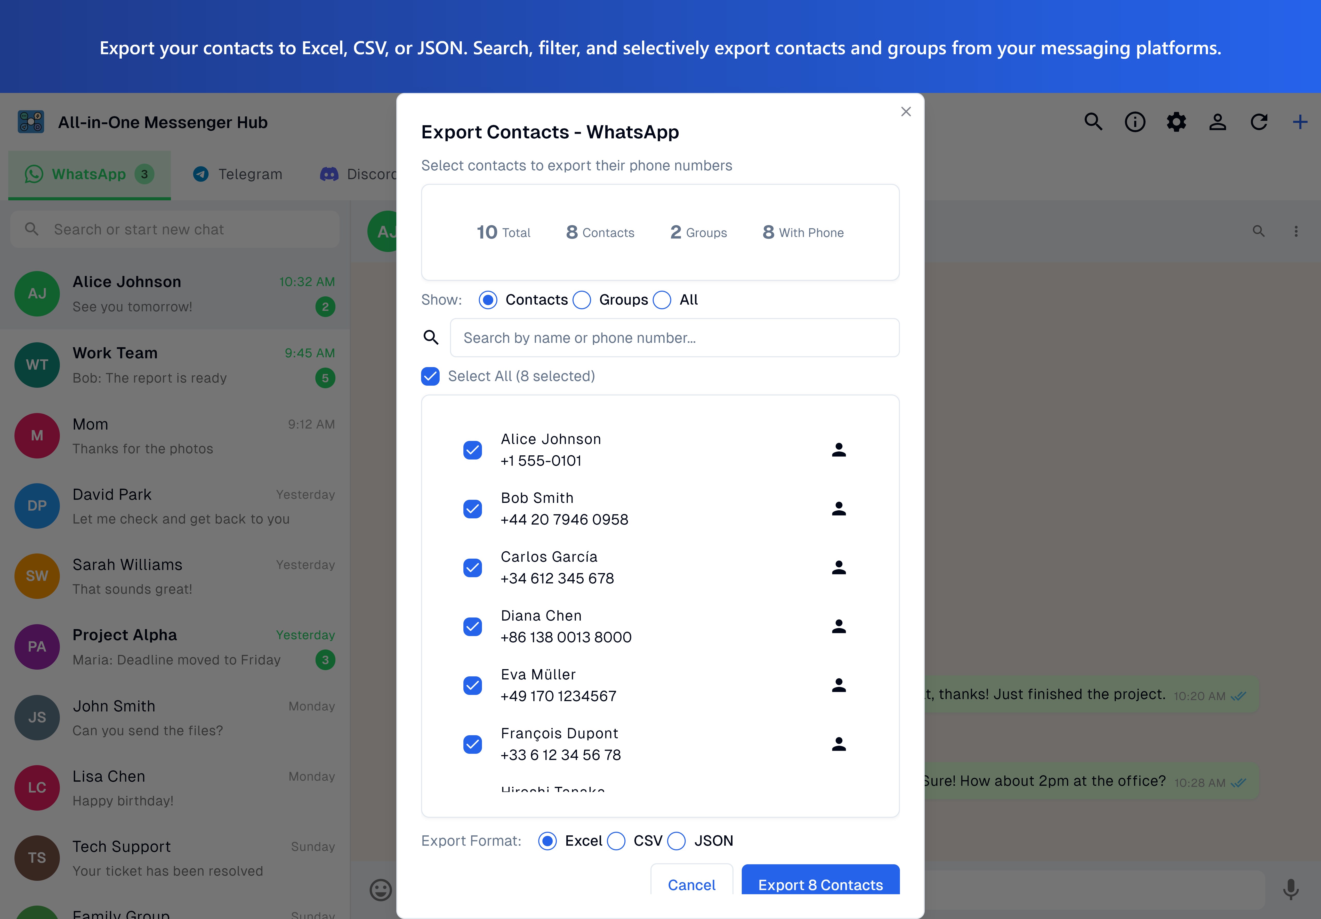Open John Smith chat
The image size is (1321, 919).
[x=175, y=717]
